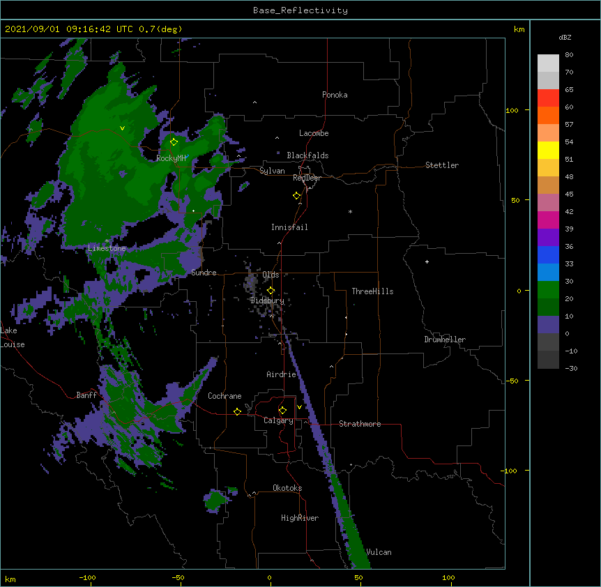Image resolution: width=601 pixels, height=587 pixels.
Task: Select the magenta 39-42 dBZ legend swatch
Action: 548,220
